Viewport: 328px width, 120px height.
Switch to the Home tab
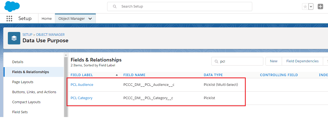tap(47, 19)
